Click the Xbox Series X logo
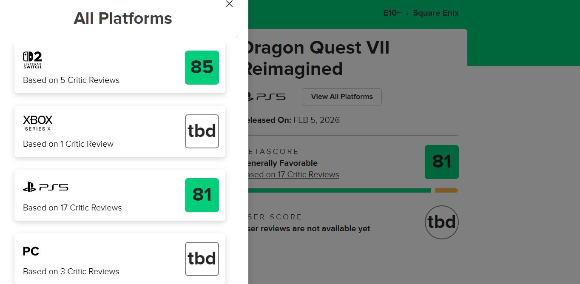The width and height of the screenshot is (580, 284). point(38,123)
